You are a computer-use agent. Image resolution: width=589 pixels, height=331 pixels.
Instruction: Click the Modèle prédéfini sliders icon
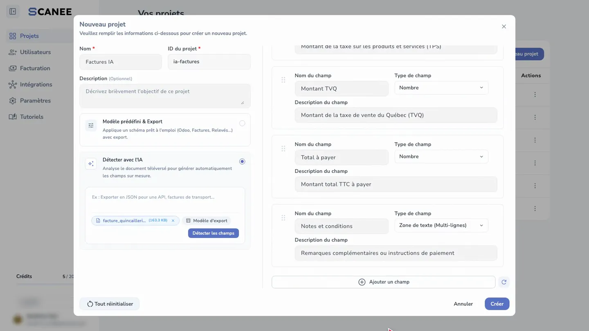(91, 125)
